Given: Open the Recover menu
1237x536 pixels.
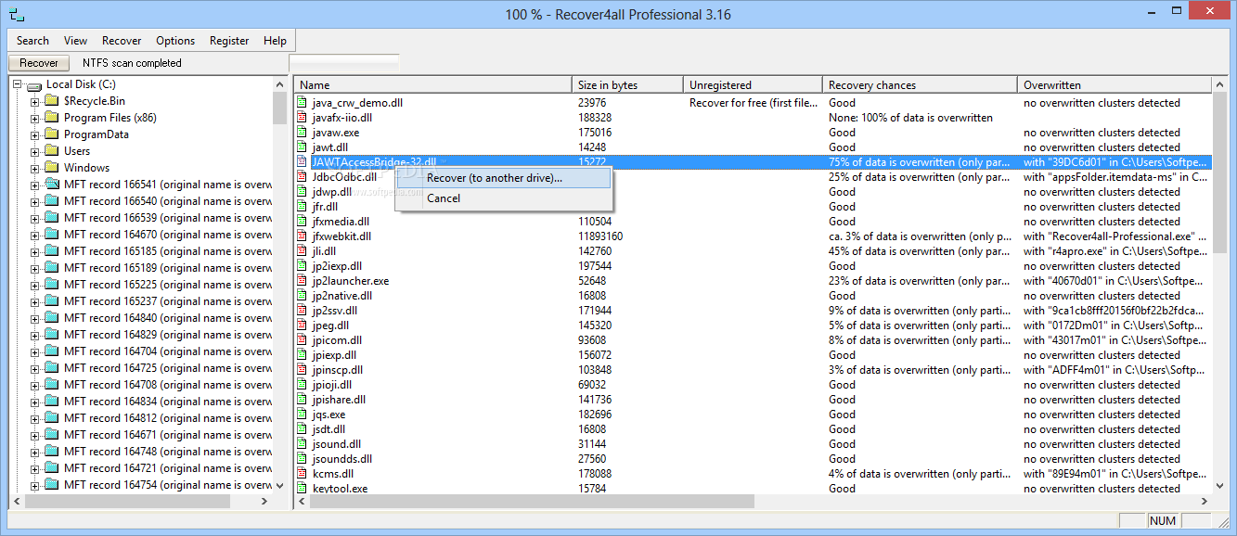Looking at the screenshot, I should tap(122, 41).
